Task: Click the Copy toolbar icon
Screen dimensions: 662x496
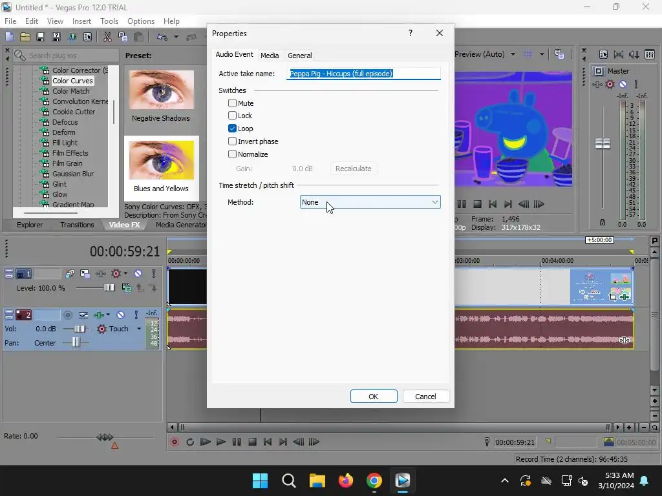Action: [123, 37]
